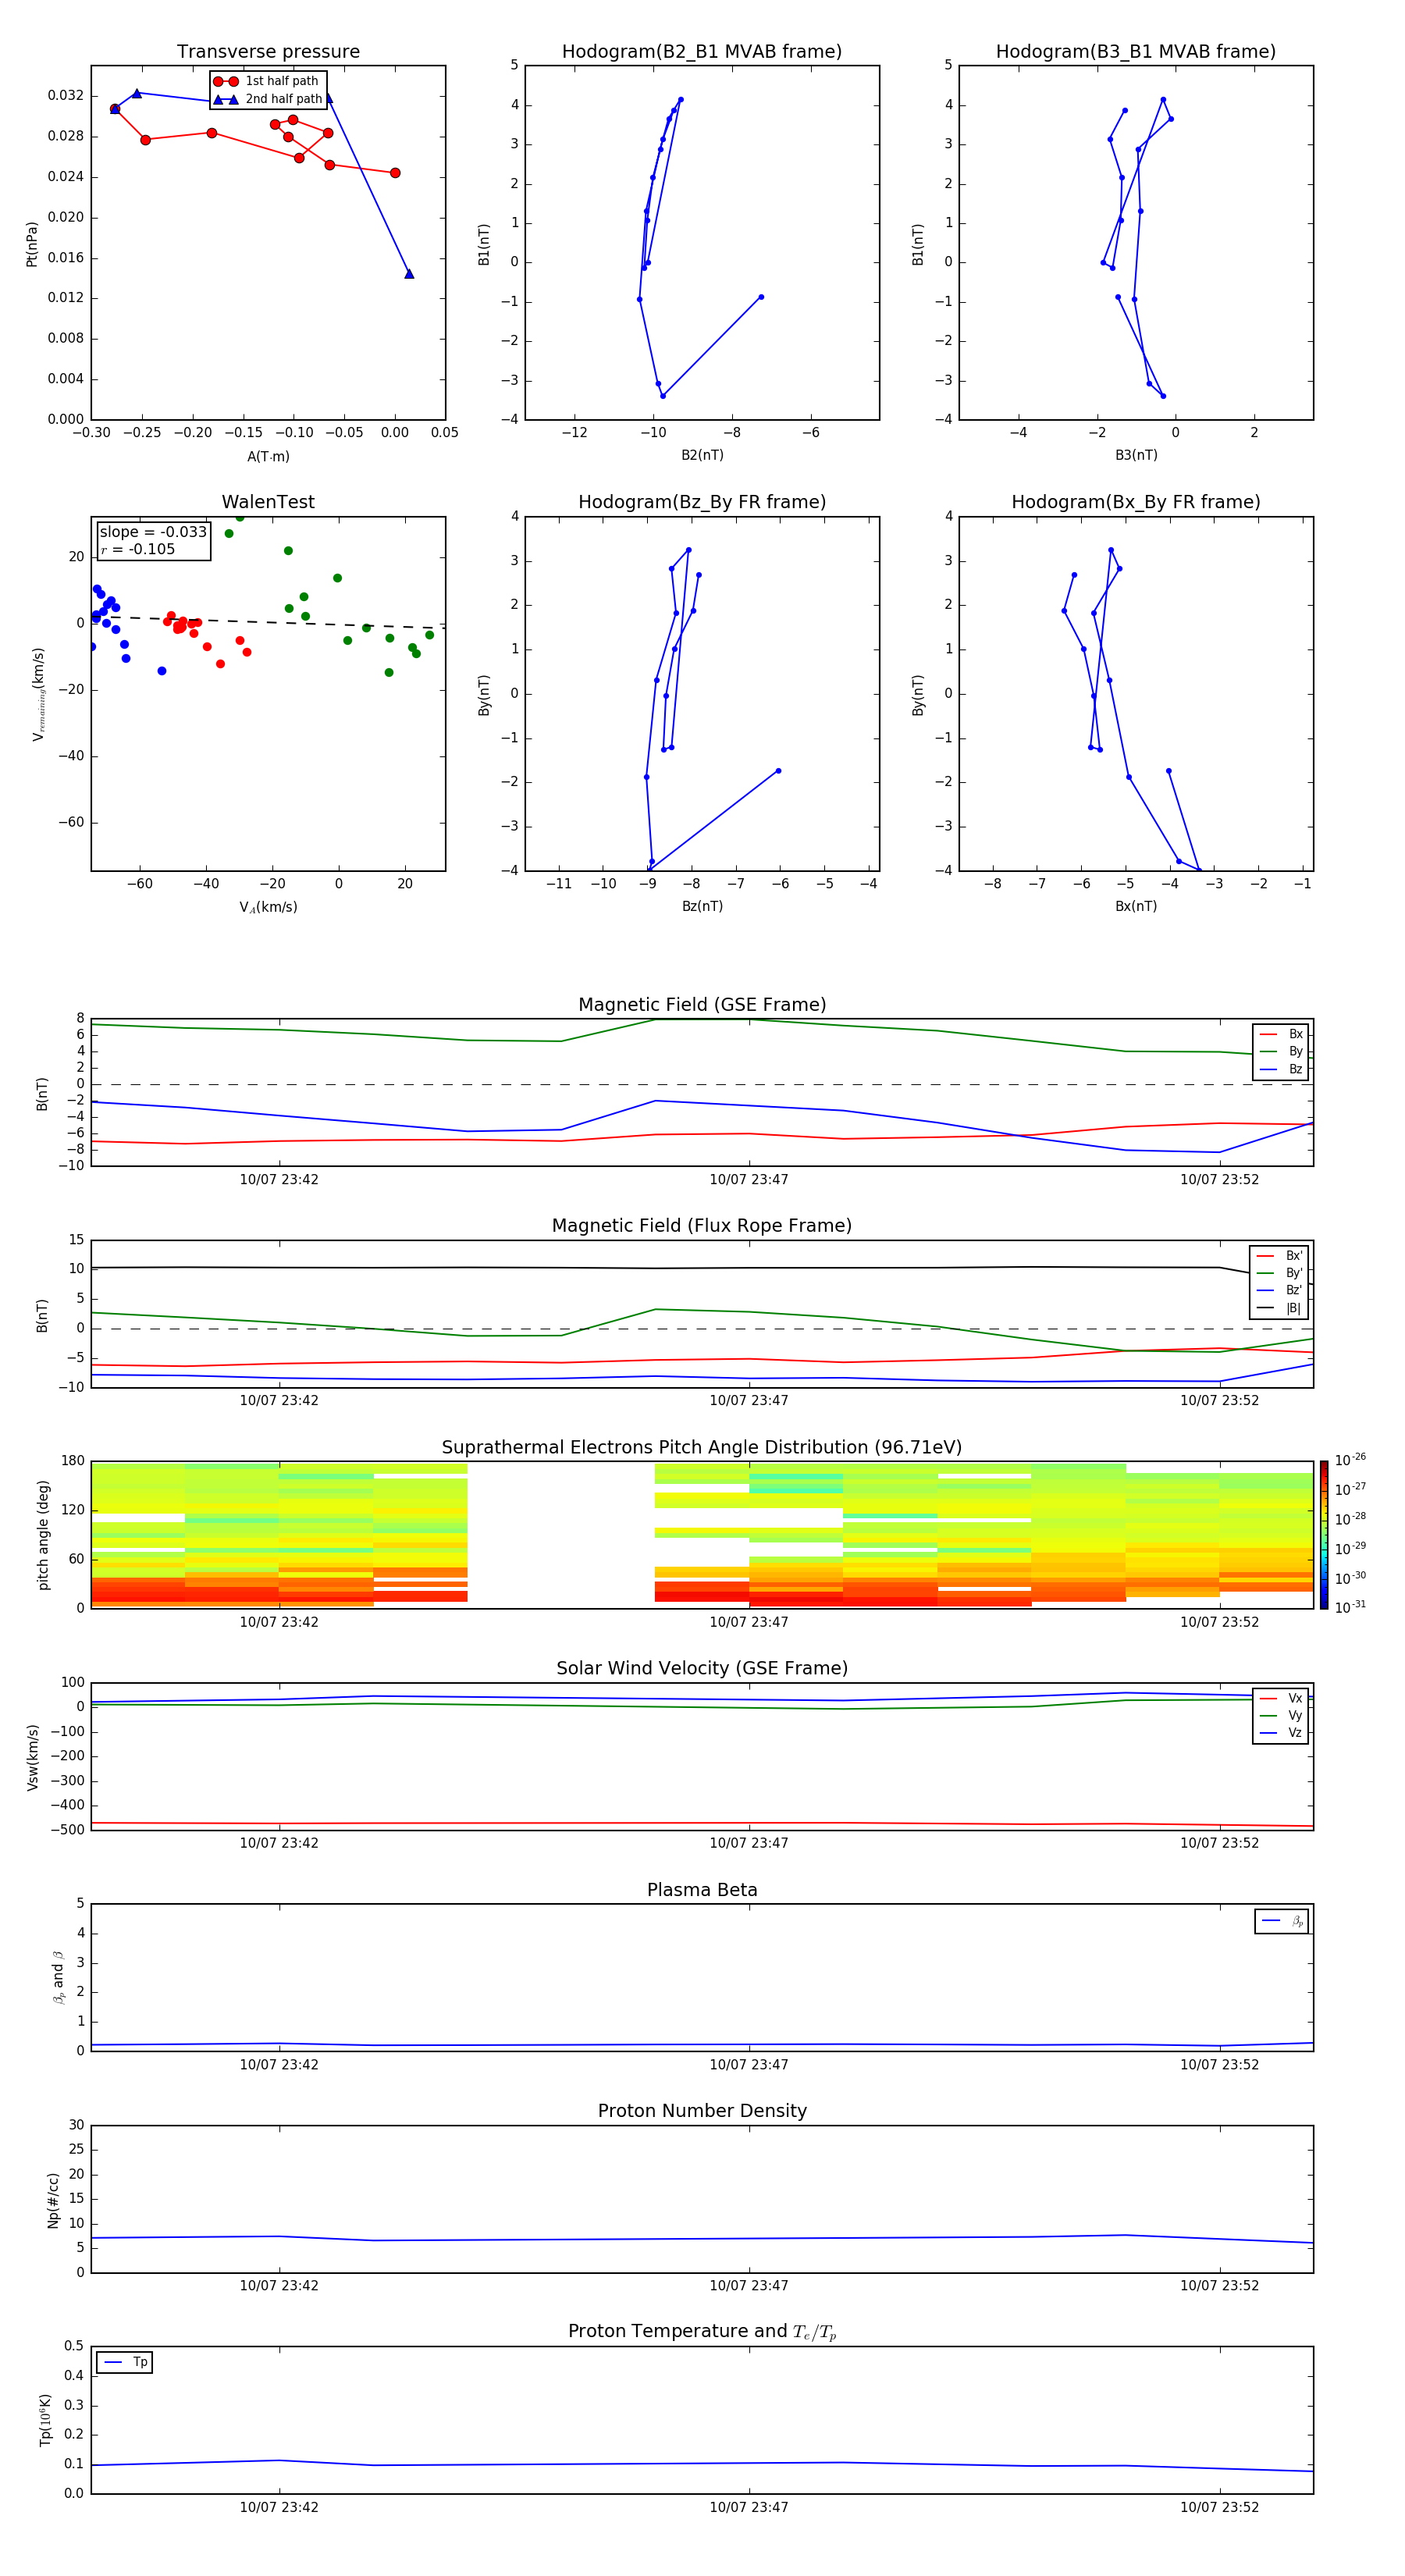
Task: Click 'Hodogram(Bx_By FR frame)' title
Action: click(1136, 502)
